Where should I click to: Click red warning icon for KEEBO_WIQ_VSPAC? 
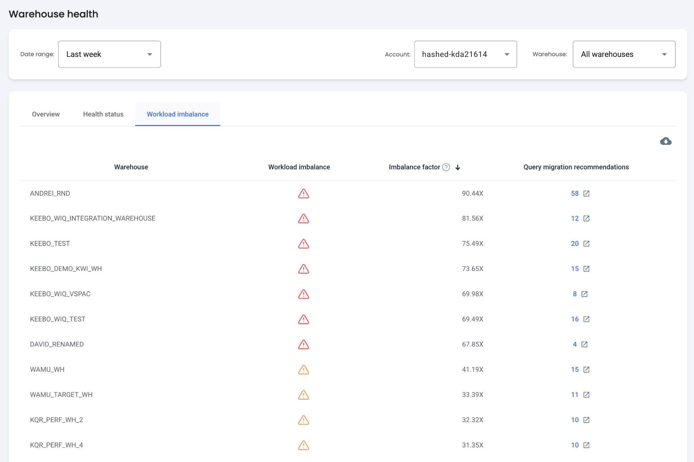pyautogui.click(x=303, y=294)
